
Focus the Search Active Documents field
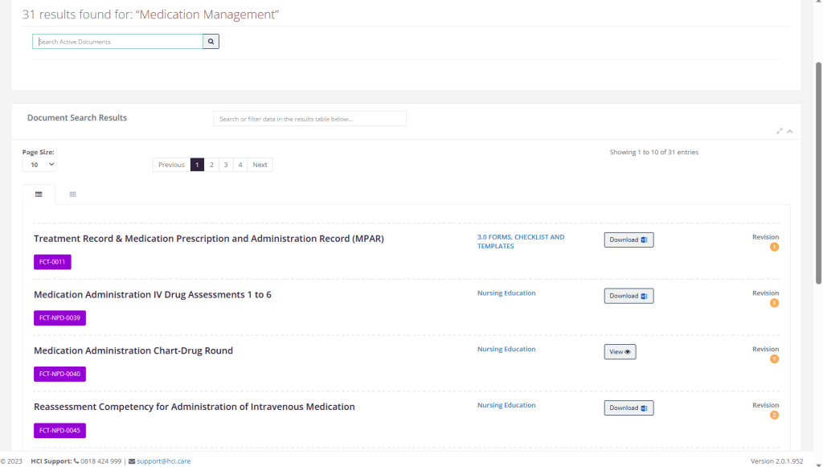[117, 42]
